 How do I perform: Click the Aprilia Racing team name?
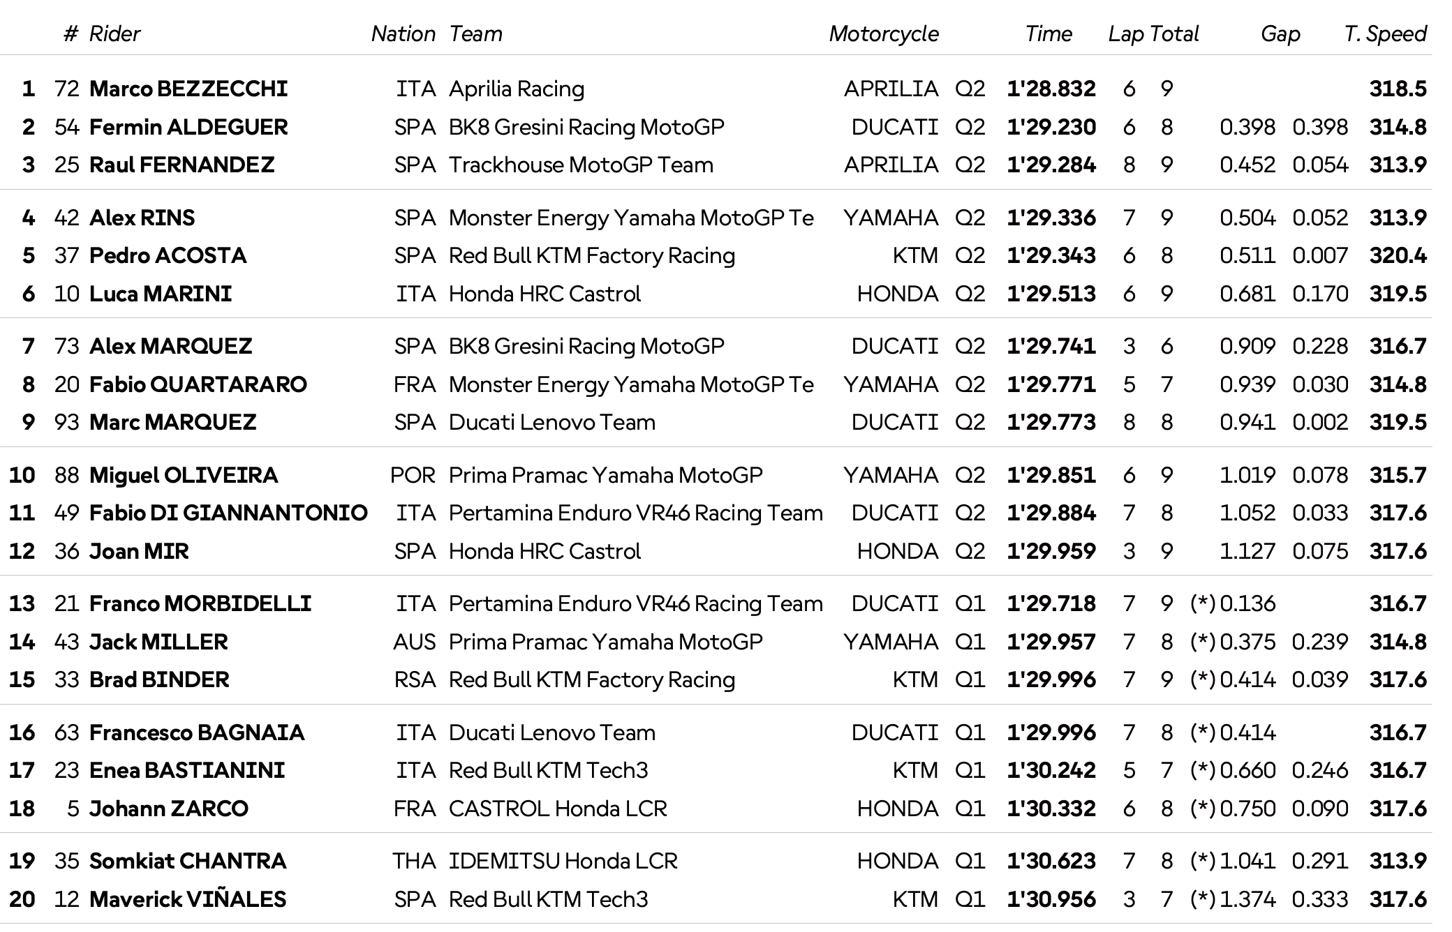pyautogui.click(x=517, y=89)
